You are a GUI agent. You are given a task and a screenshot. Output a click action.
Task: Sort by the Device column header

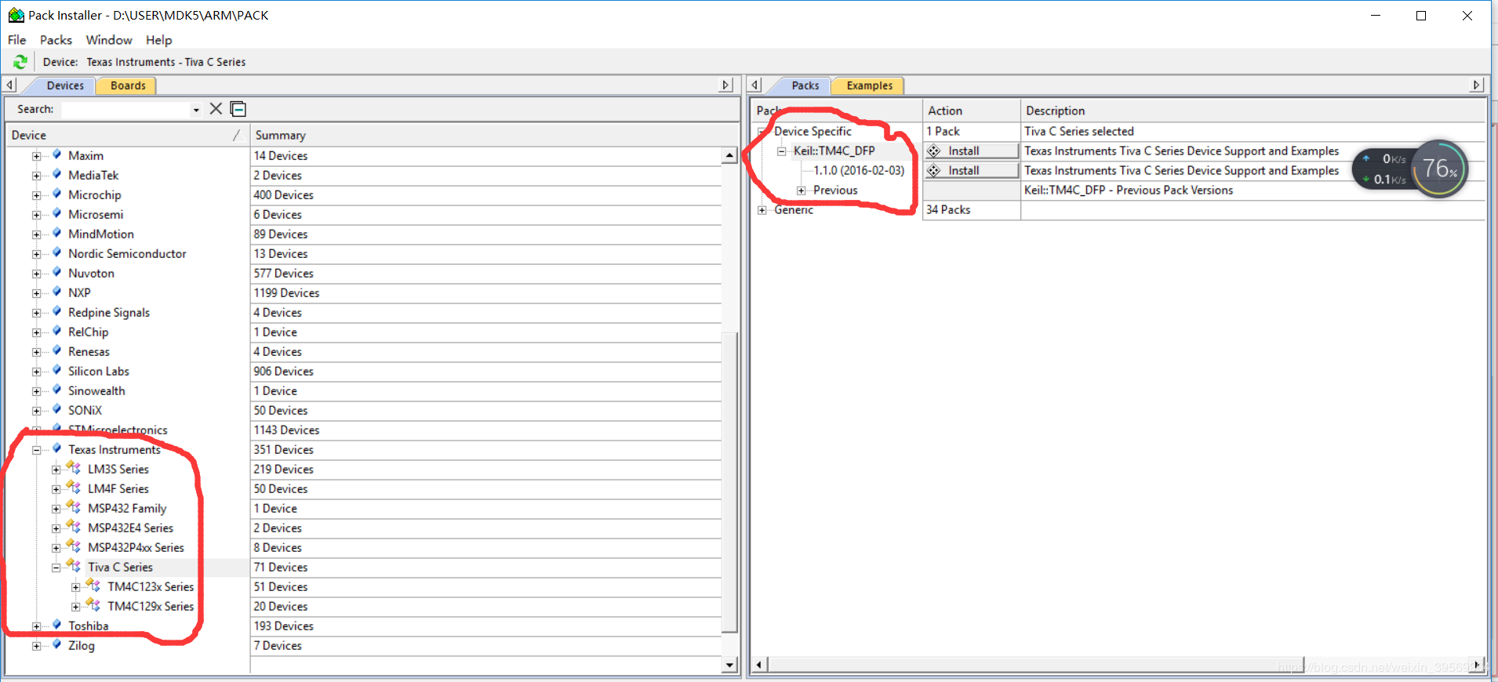tap(127, 135)
